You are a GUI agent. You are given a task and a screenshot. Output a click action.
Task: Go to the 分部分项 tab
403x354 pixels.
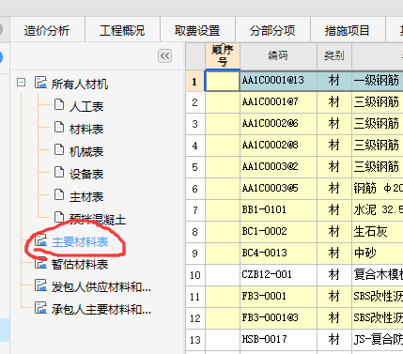pyautogui.click(x=272, y=30)
